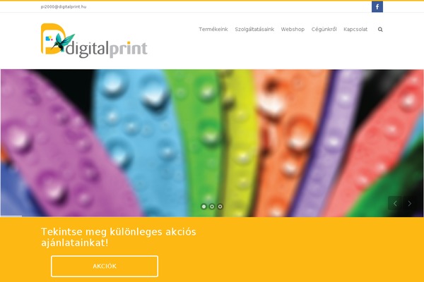Select the third slider dot

point(220,207)
